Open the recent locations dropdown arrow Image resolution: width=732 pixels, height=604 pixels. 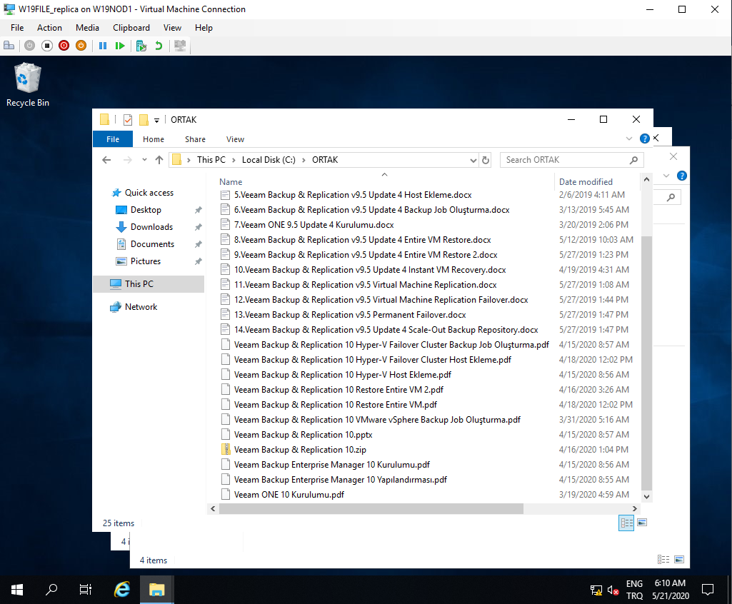pos(144,160)
